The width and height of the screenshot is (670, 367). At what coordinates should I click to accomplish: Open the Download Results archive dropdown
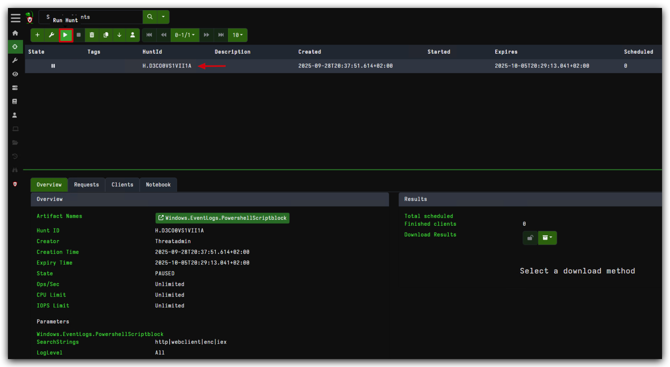(547, 238)
